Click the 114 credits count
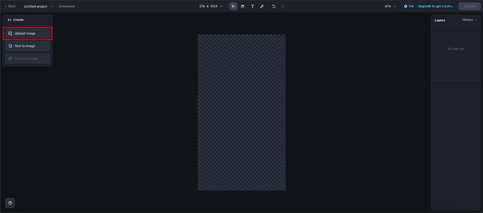The width and height of the screenshot is (483, 213). coord(411,6)
